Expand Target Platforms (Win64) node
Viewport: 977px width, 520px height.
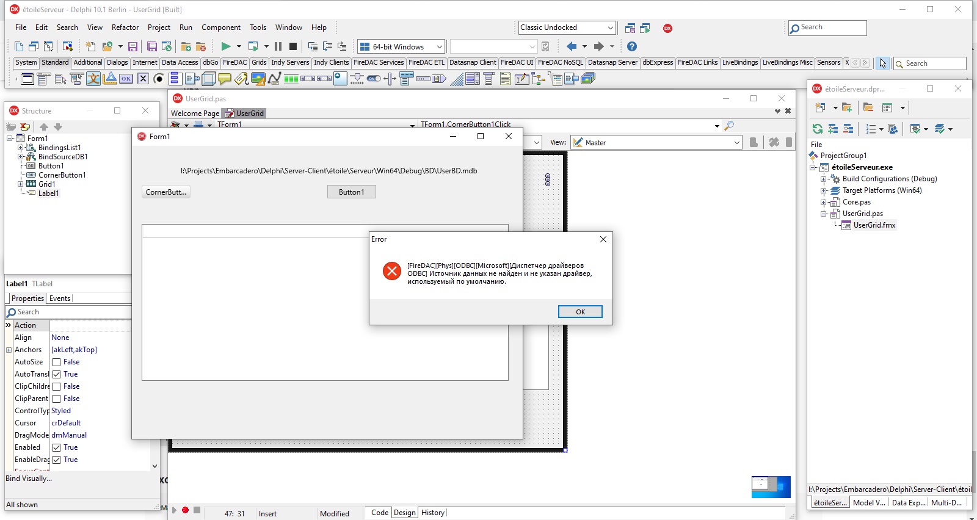tap(824, 190)
